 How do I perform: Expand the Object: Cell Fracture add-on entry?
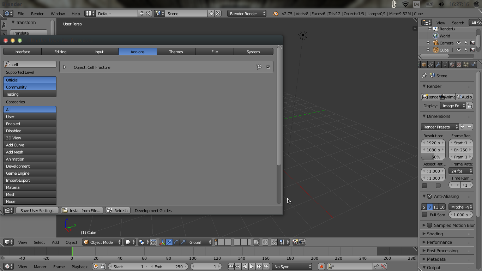pyautogui.click(x=64, y=67)
